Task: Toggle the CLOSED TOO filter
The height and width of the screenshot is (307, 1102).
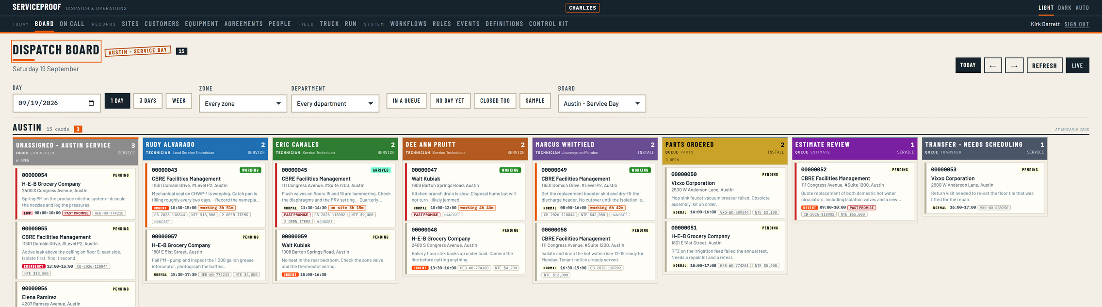Action: click(495, 101)
